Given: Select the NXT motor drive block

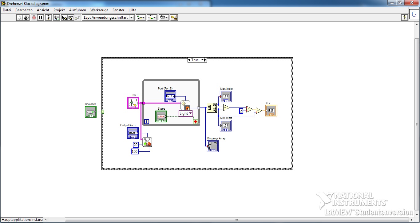Looking at the screenshot, I should coord(147,142).
